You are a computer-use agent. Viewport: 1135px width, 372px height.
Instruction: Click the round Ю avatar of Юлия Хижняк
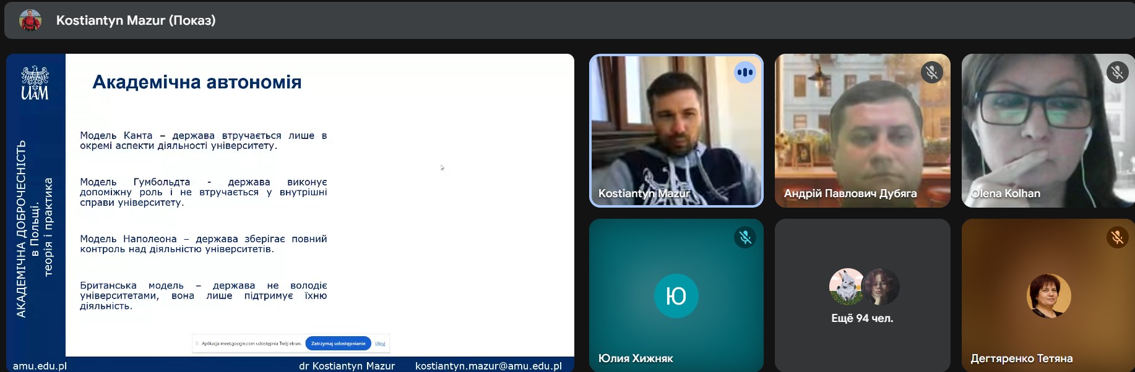[x=676, y=296]
